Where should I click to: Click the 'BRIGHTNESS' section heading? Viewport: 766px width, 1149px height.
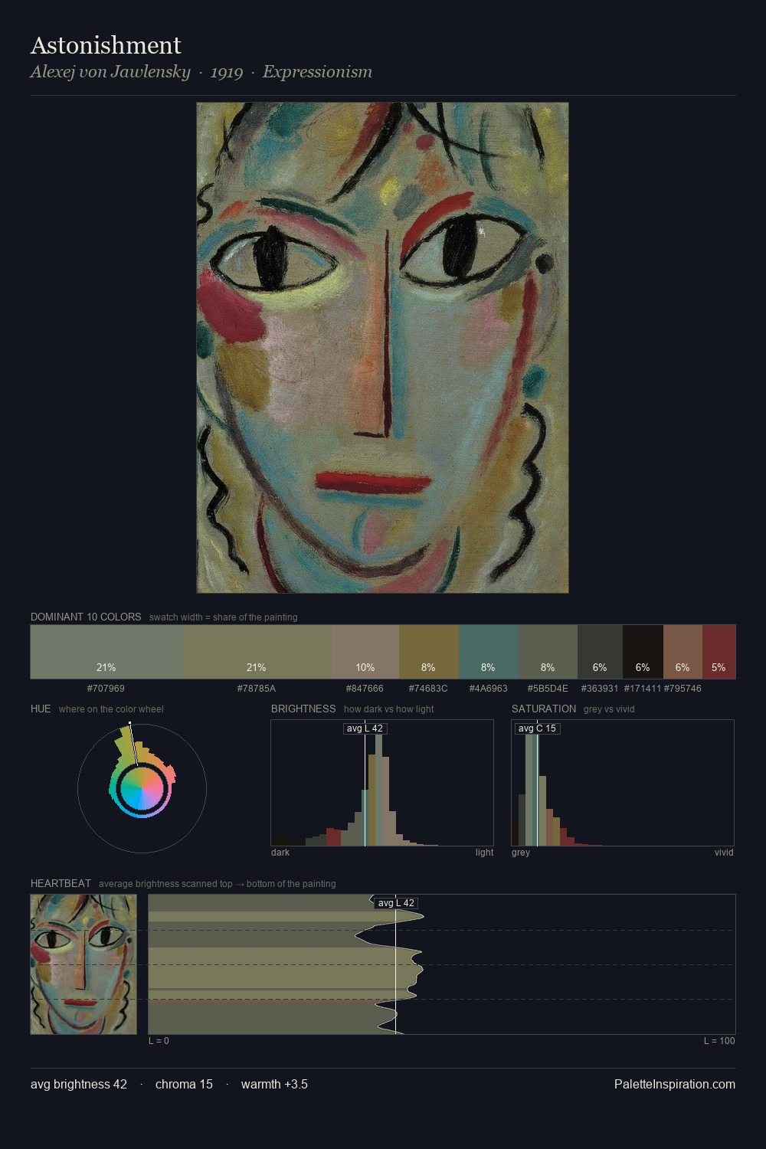303,709
